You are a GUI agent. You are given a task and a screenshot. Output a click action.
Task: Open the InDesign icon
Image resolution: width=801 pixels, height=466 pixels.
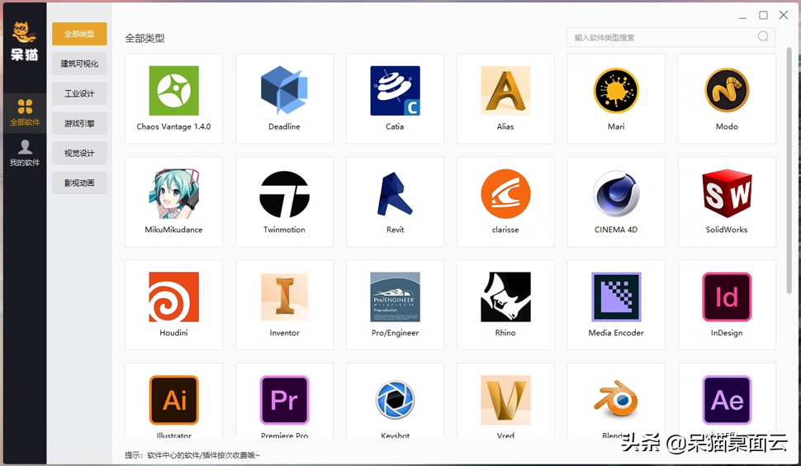point(727,297)
